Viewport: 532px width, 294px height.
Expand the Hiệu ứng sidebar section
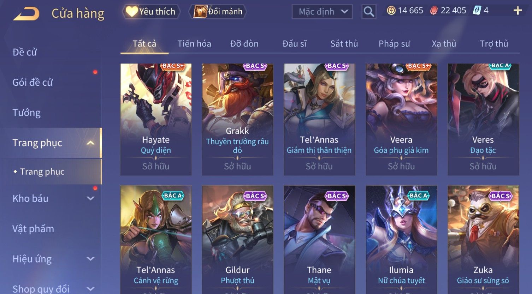tap(90, 259)
